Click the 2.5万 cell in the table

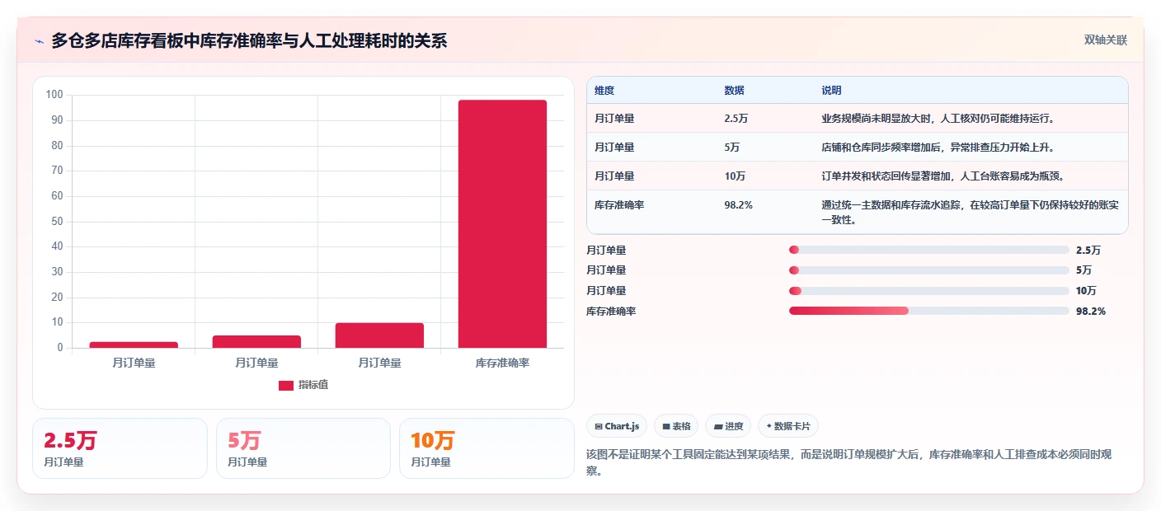point(736,119)
